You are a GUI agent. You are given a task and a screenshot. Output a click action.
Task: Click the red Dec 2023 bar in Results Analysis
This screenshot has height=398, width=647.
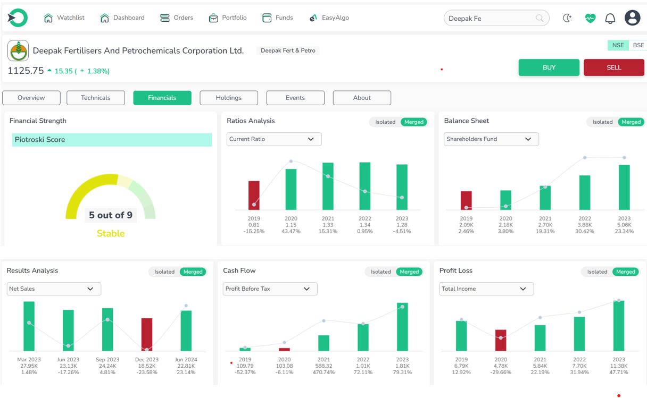click(x=147, y=335)
